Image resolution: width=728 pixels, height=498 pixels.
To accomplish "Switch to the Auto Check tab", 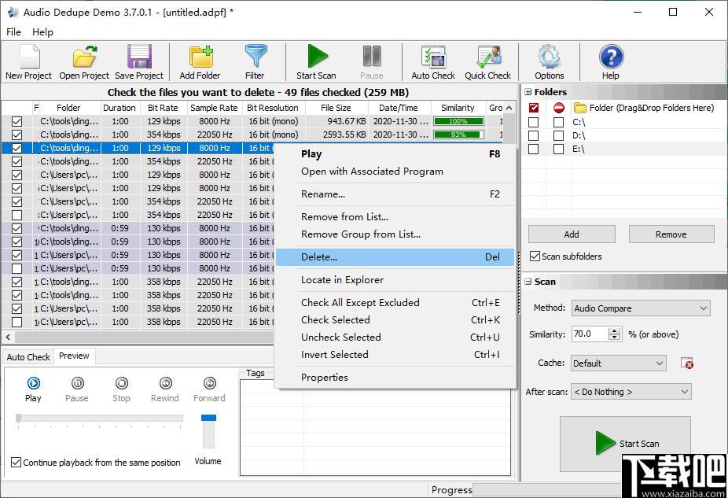I will coord(28,356).
